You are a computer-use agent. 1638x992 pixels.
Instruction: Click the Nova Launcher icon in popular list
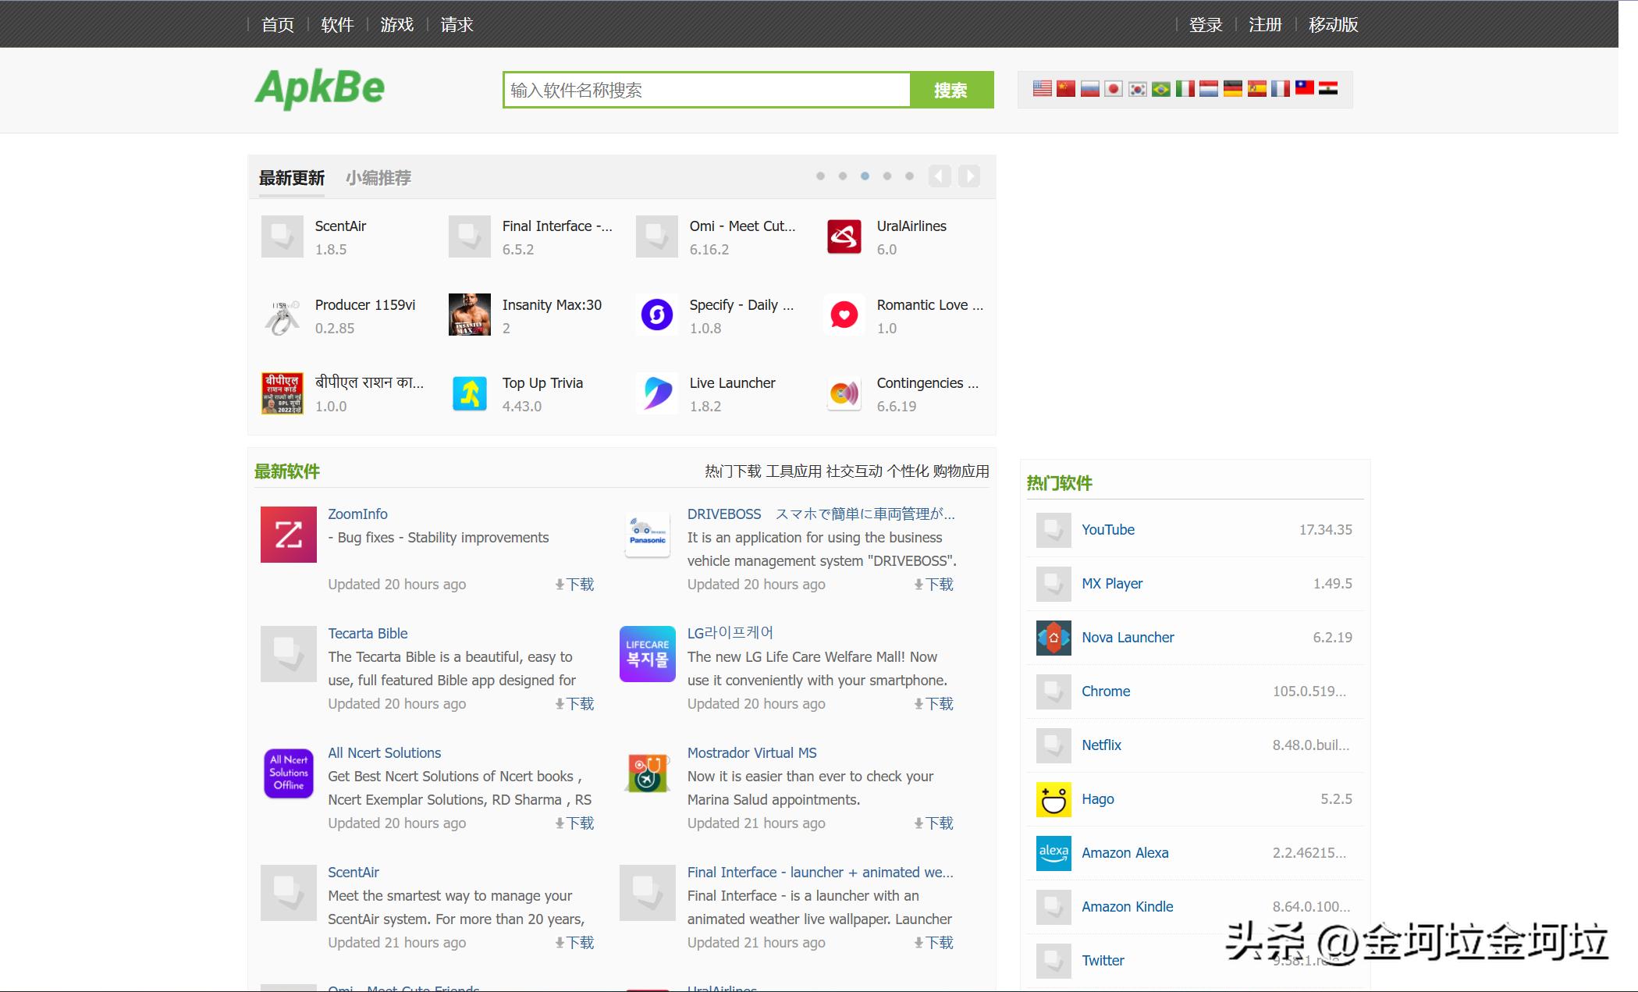tap(1053, 638)
